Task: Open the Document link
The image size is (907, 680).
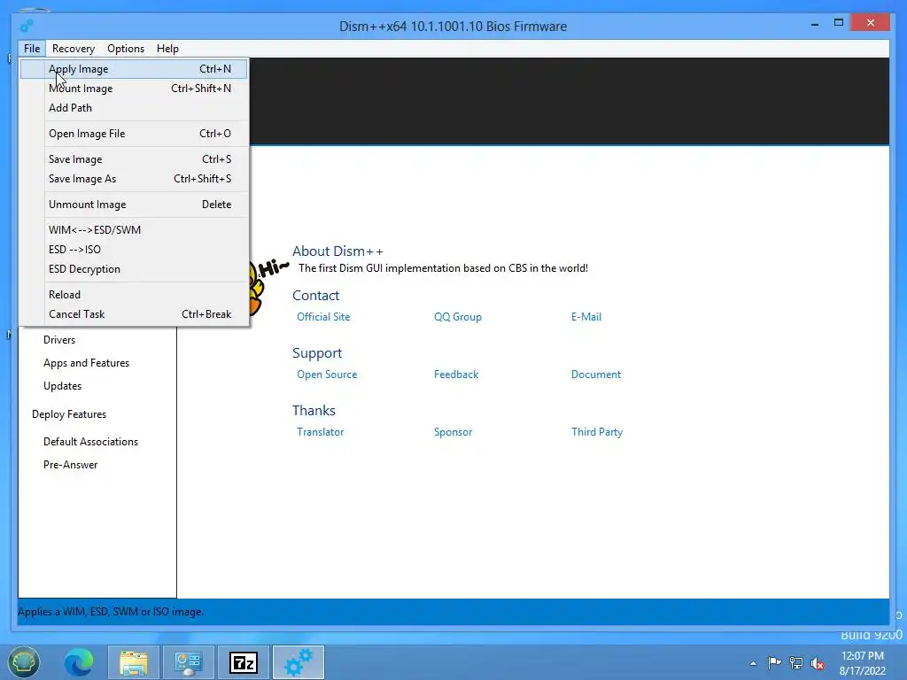Action: coord(596,375)
